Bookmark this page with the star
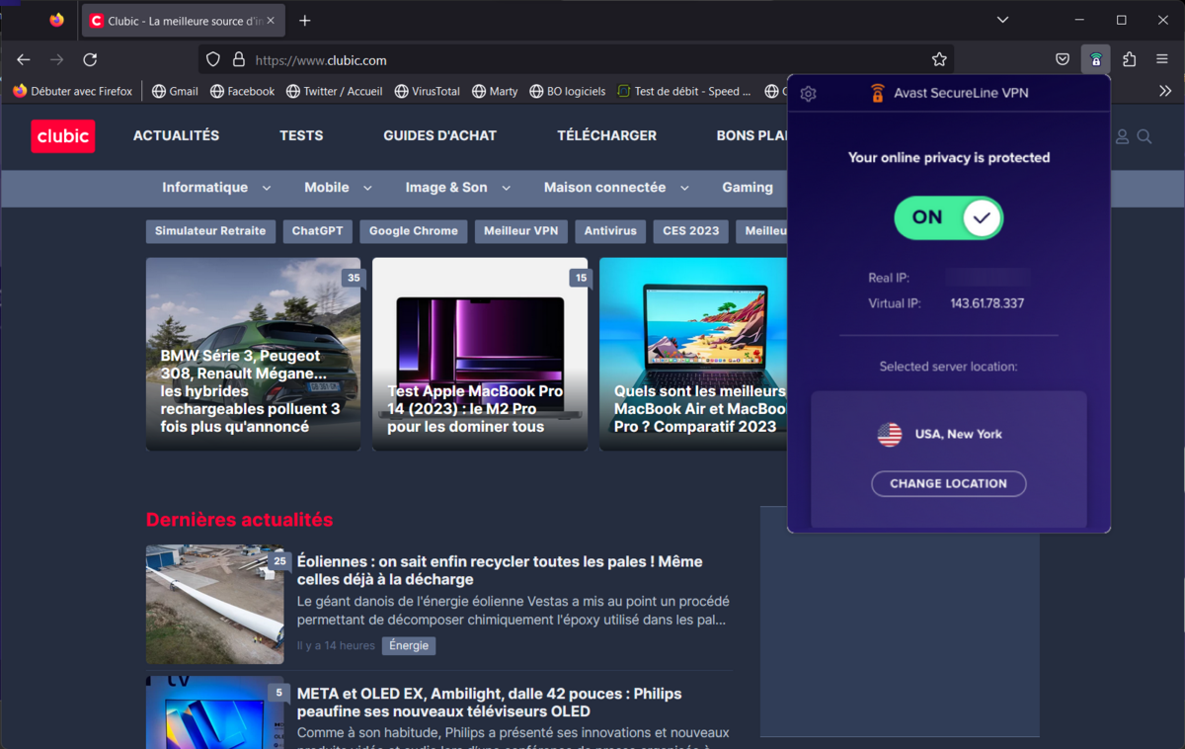 pyautogui.click(x=939, y=59)
